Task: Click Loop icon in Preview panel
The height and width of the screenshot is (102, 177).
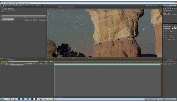Action: click(174, 8)
